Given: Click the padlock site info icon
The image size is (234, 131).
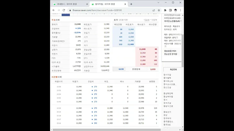Looking at the screenshot, I should tap(70, 10).
